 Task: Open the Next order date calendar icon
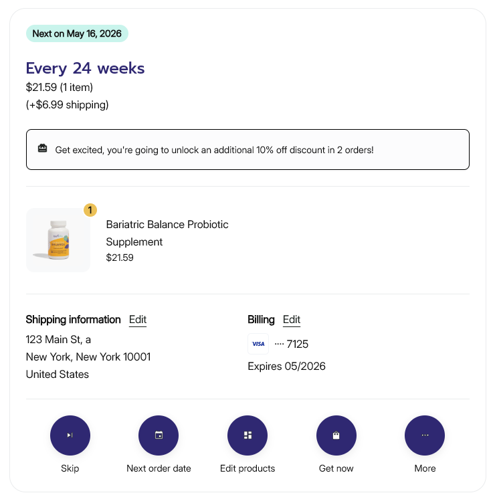pyautogui.click(x=159, y=435)
